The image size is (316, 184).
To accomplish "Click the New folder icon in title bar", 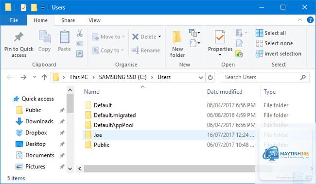I will click(34, 8).
